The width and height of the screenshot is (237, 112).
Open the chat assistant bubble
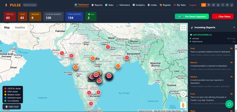(229, 104)
